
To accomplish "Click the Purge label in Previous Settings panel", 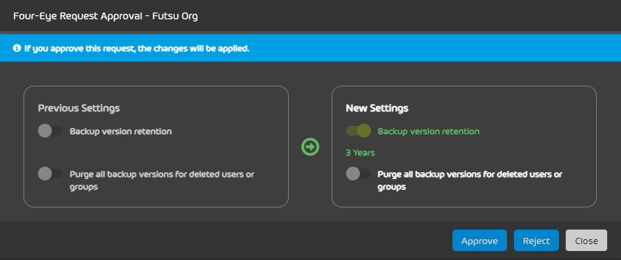I will [162, 180].
